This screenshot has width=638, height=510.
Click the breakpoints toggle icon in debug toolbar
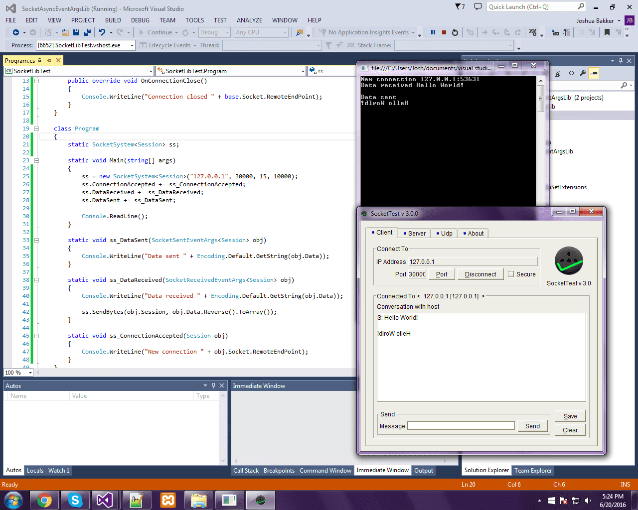coord(533,32)
